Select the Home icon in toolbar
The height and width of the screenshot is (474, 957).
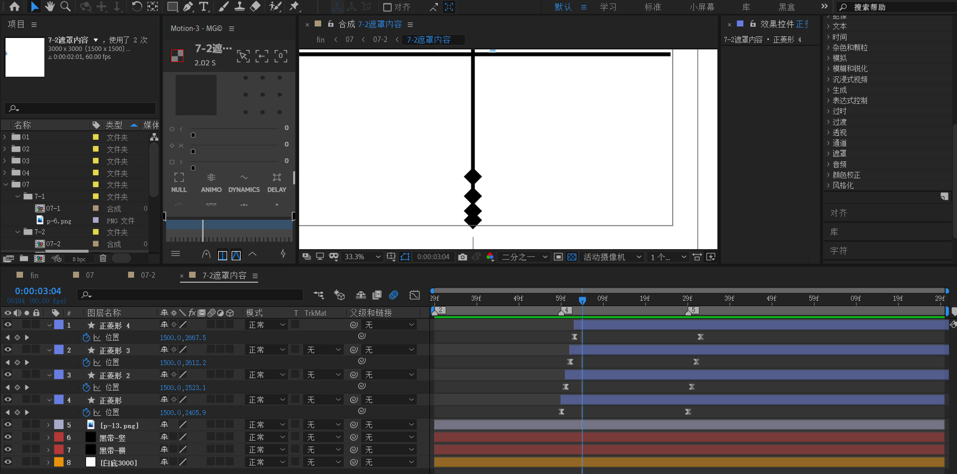point(15,6)
